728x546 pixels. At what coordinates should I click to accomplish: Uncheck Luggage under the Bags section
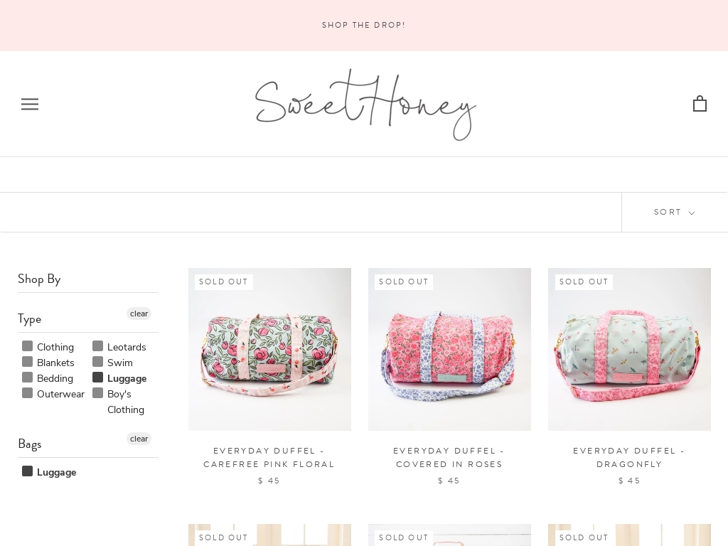click(x=27, y=471)
